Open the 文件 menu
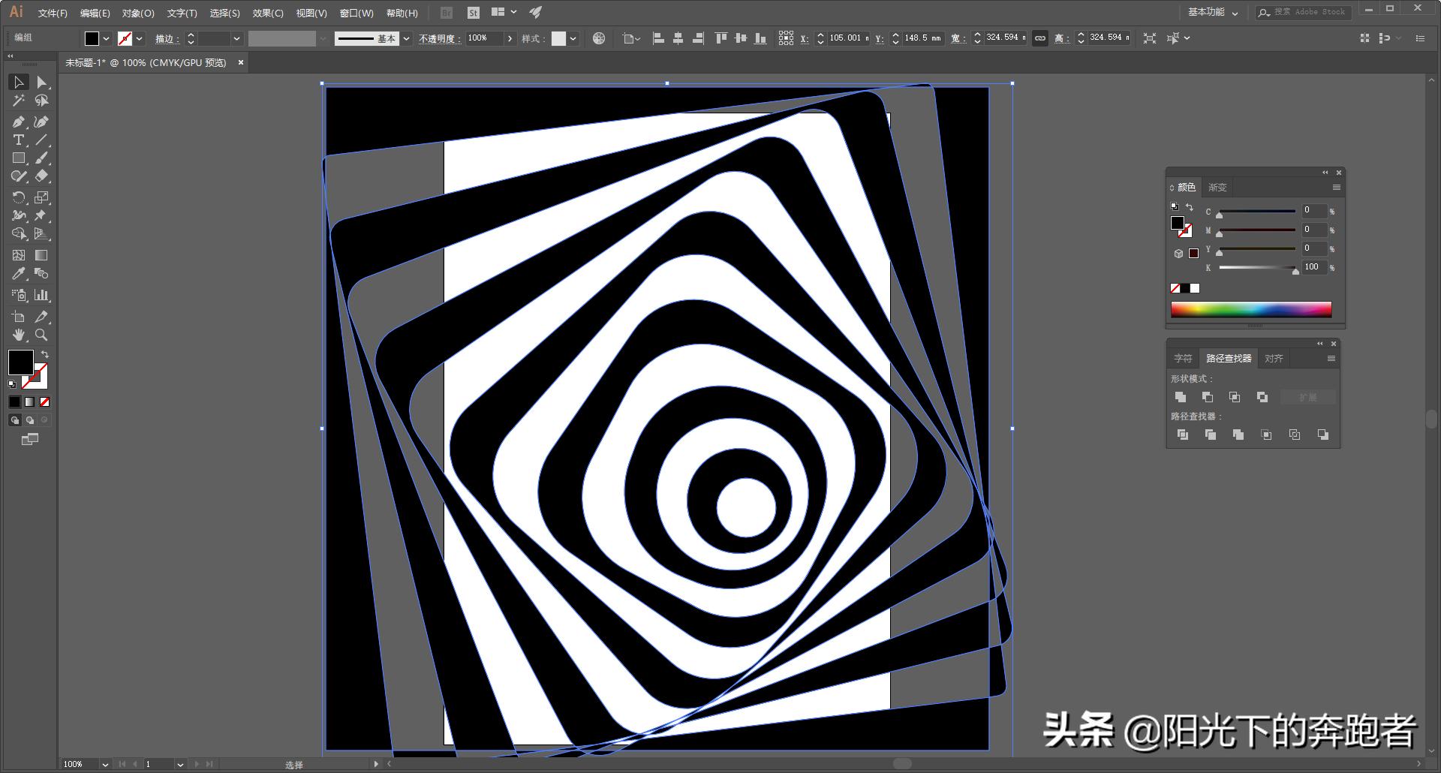1441x773 pixels. click(x=50, y=13)
